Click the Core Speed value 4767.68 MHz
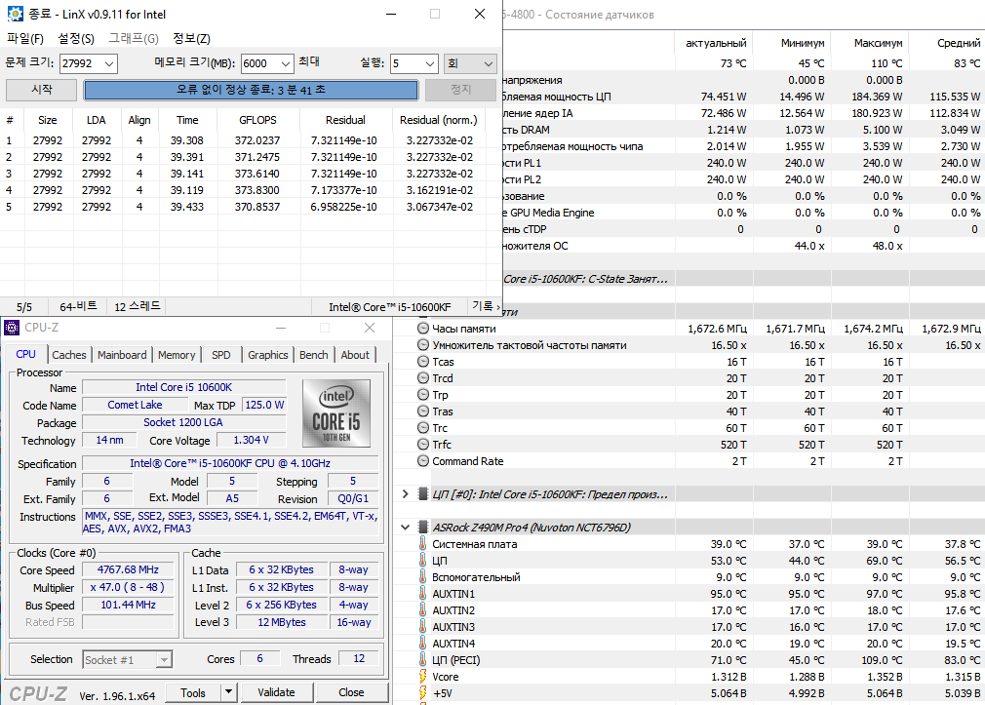This screenshot has width=985, height=705. tap(128, 569)
